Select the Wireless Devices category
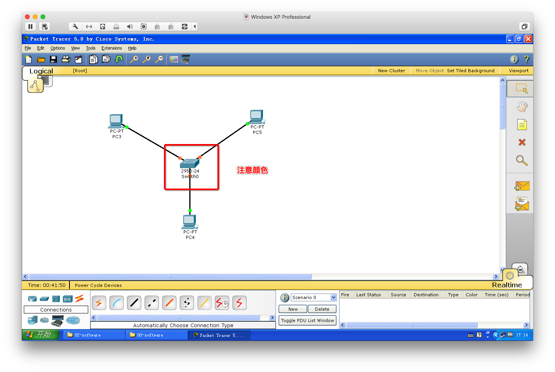 (68, 299)
